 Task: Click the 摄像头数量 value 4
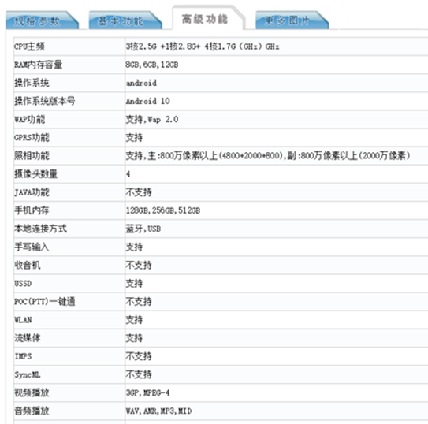[x=128, y=174]
